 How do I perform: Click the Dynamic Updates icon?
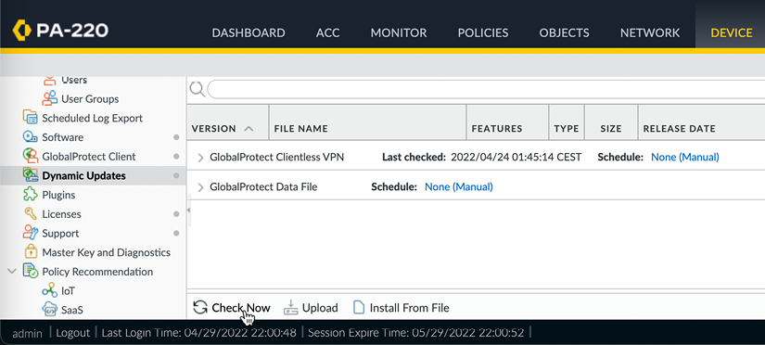click(x=31, y=175)
